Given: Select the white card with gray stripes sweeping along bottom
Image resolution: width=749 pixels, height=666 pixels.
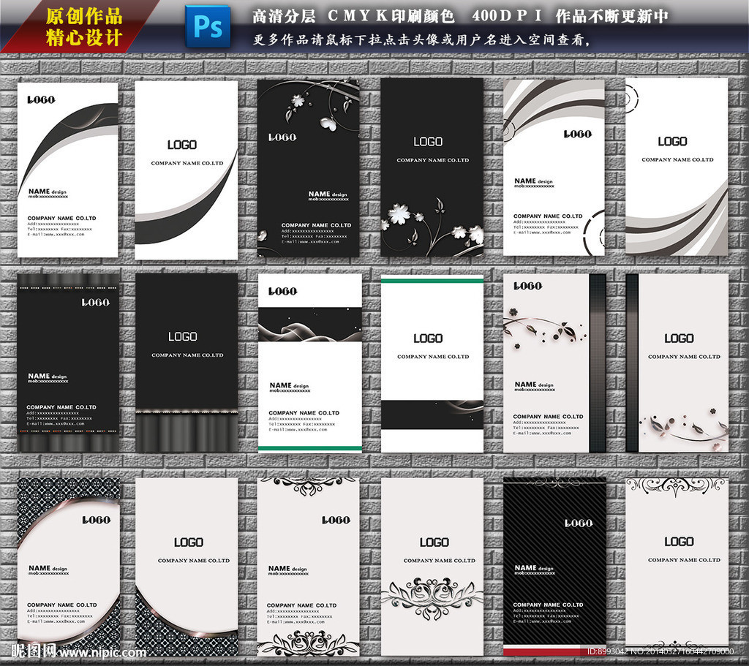Looking at the screenshot, I should 677,167.
